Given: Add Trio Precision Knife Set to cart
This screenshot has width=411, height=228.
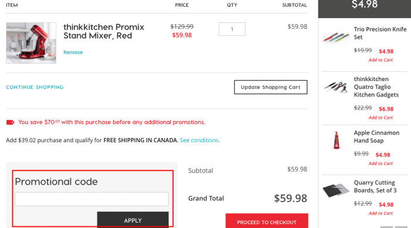Looking at the screenshot, I should 380,60.
